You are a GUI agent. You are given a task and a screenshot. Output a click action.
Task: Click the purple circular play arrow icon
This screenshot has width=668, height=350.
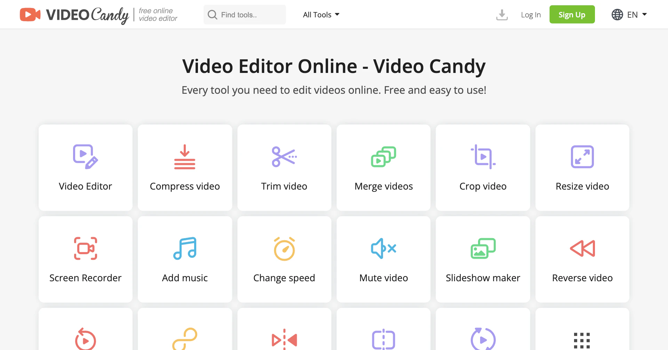[x=483, y=339]
